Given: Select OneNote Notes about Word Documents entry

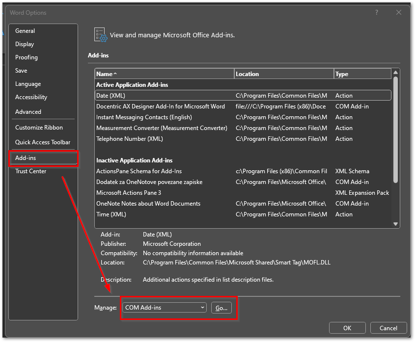Looking at the screenshot, I should [148, 204].
